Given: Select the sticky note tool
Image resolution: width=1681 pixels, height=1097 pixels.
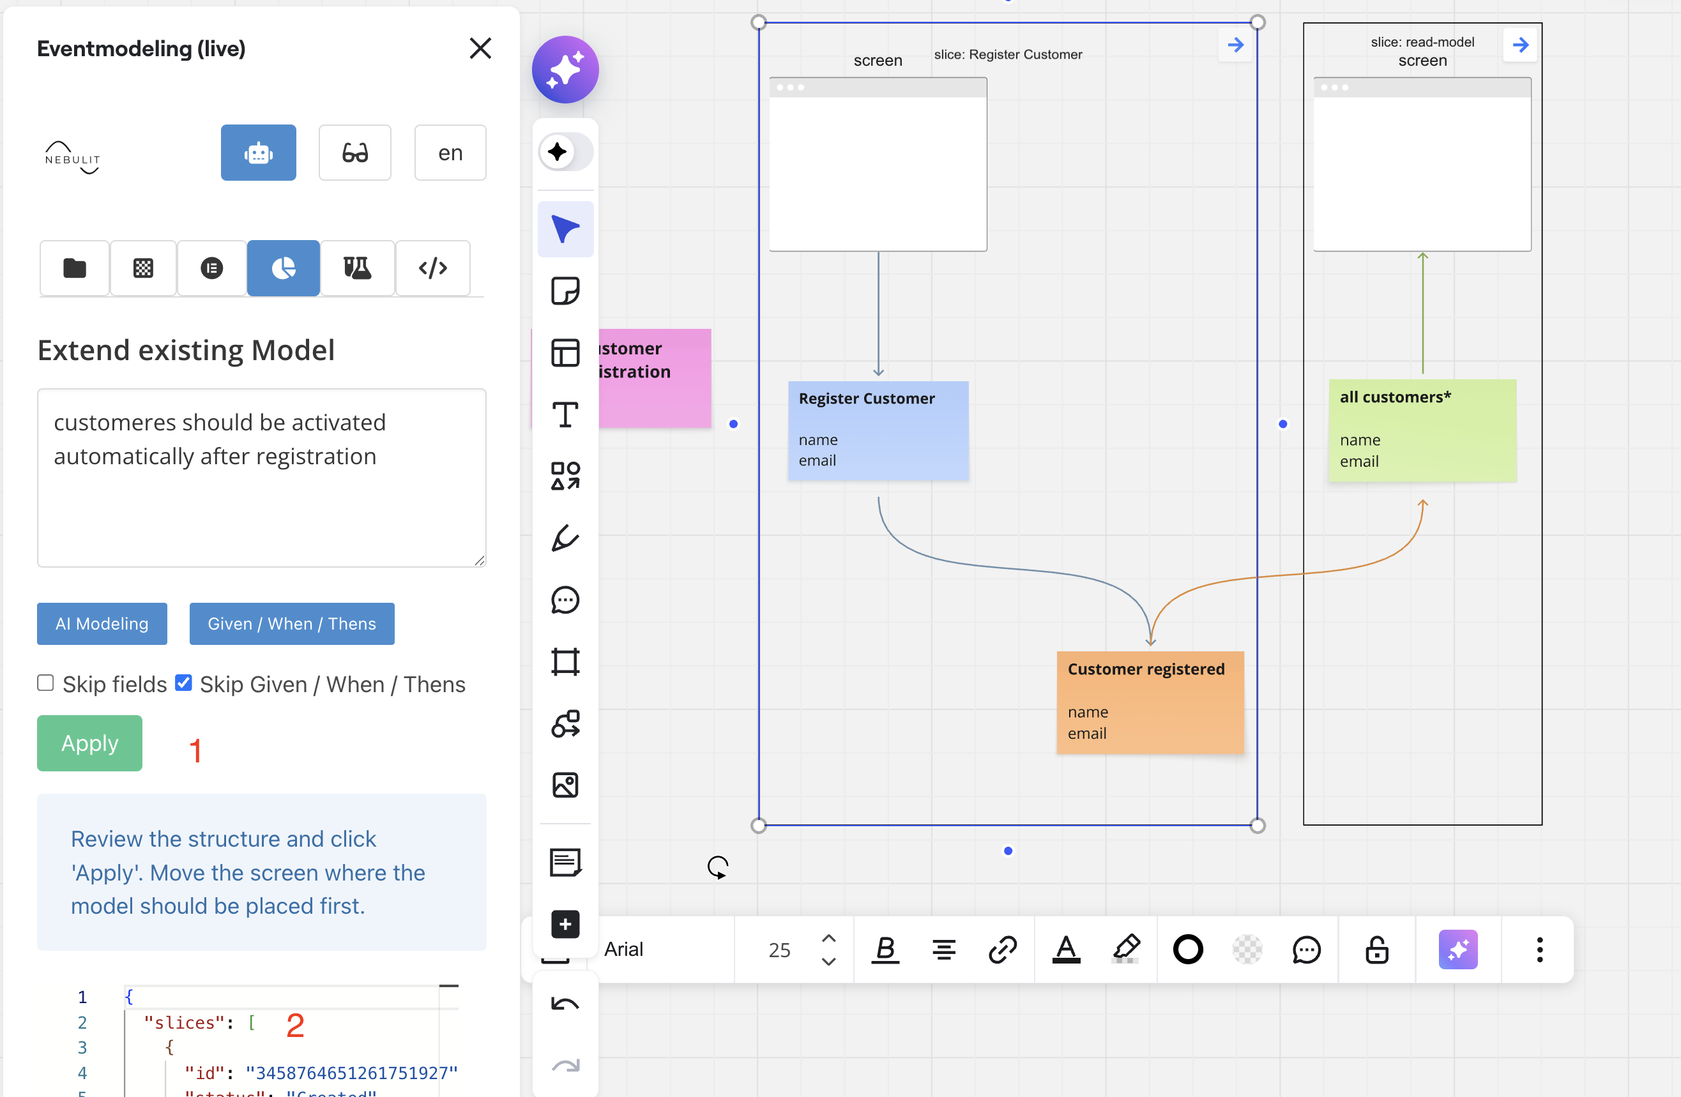Looking at the screenshot, I should tap(565, 291).
